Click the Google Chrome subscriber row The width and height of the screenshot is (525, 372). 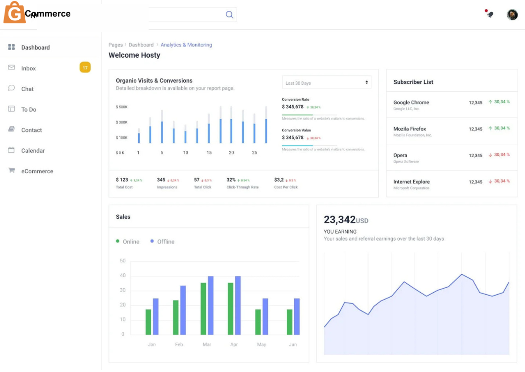451,105
